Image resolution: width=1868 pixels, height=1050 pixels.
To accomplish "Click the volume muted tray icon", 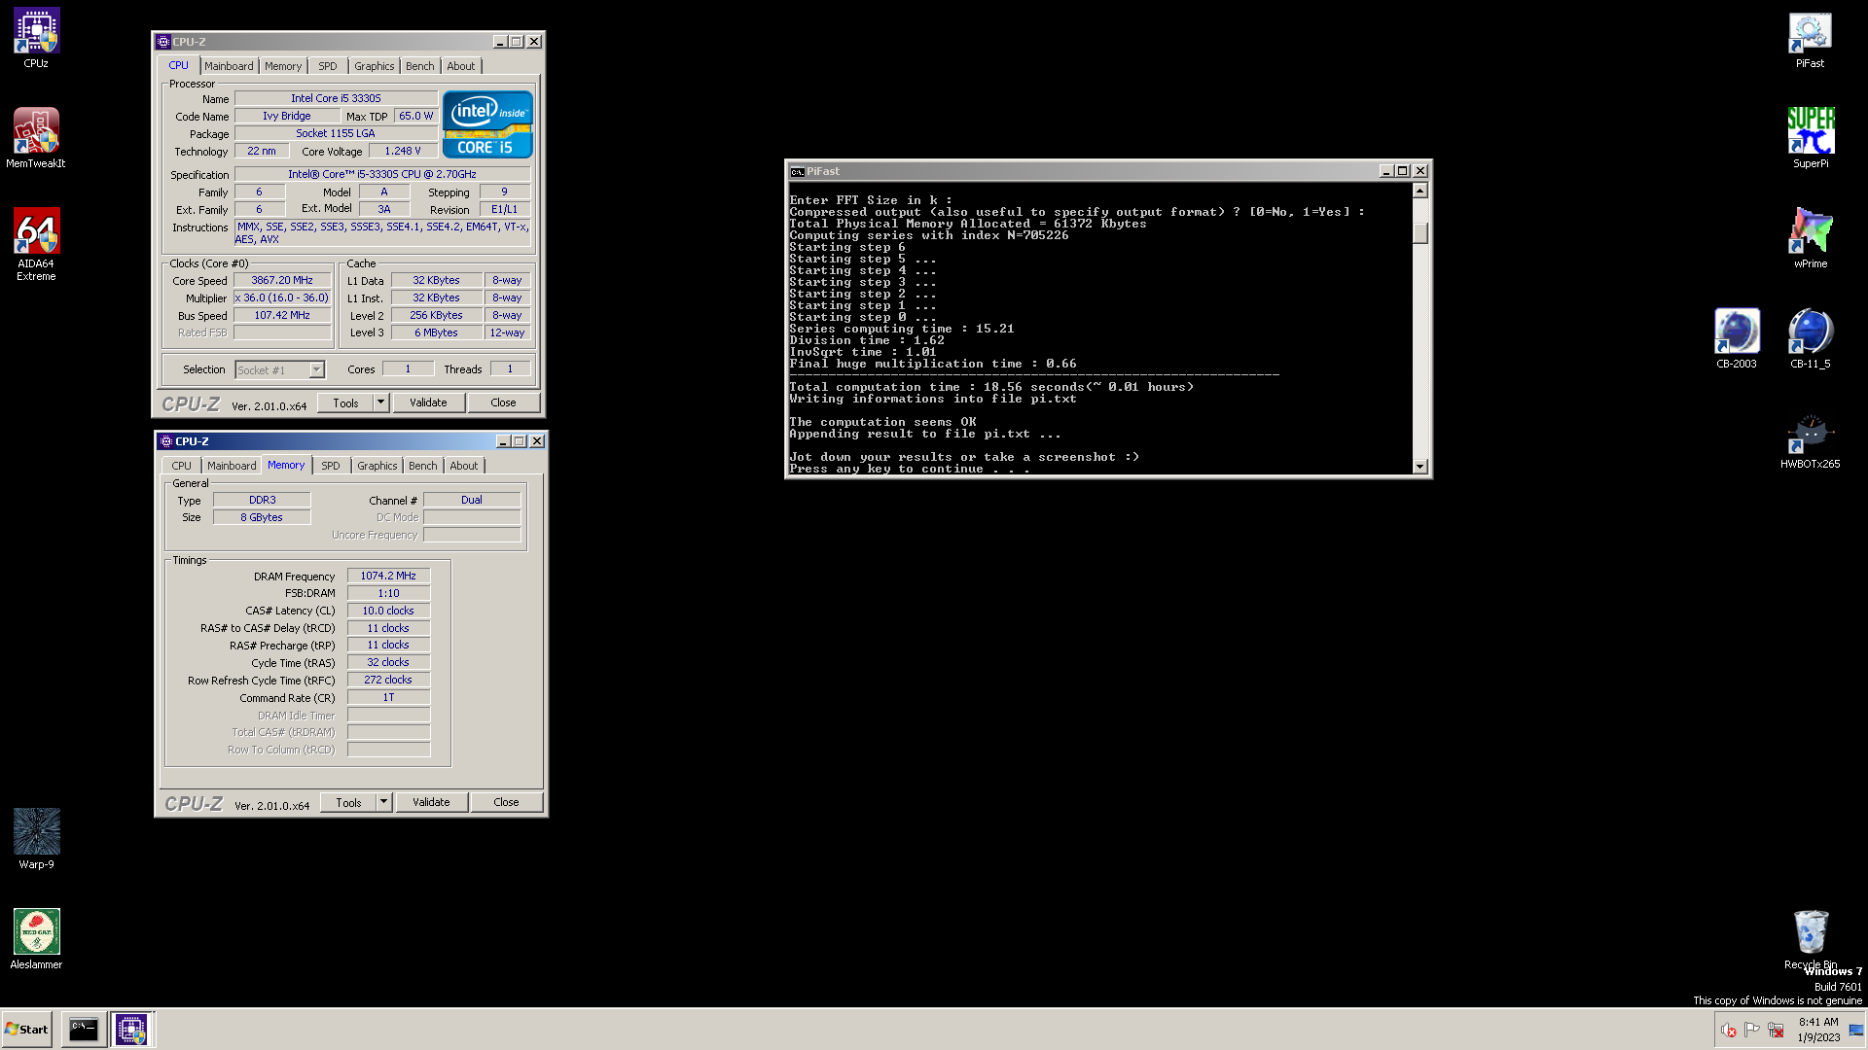I will click(1728, 1030).
